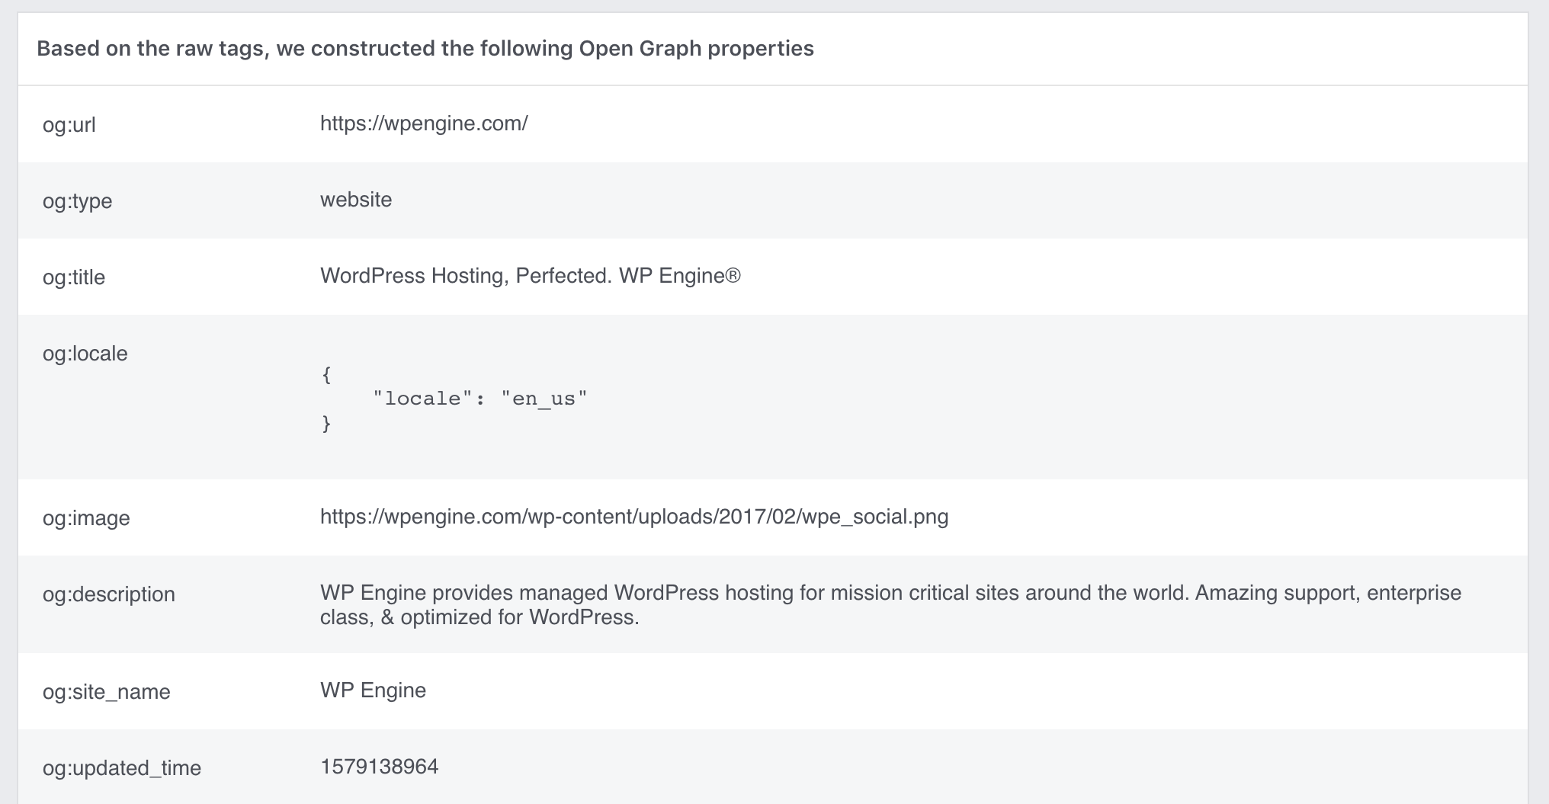Screen dimensions: 1549x804
Task: Click the og:updated_time property label
Action: [x=122, y=768]
